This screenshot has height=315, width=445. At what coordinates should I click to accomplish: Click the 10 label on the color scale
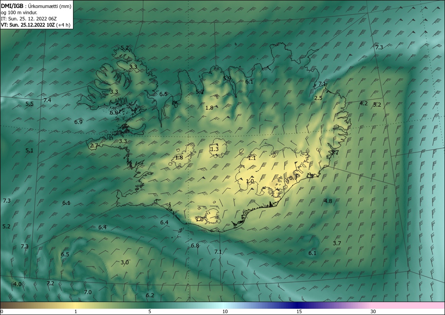(x=225, y=311)
